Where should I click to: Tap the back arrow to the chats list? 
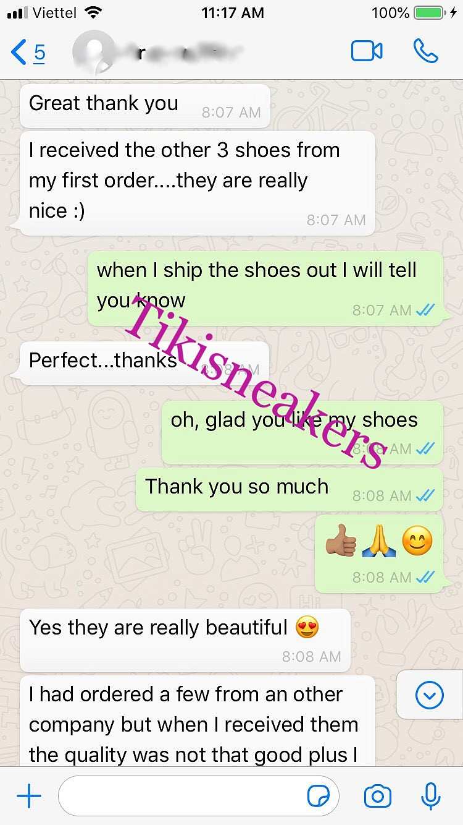coord(19,53)
